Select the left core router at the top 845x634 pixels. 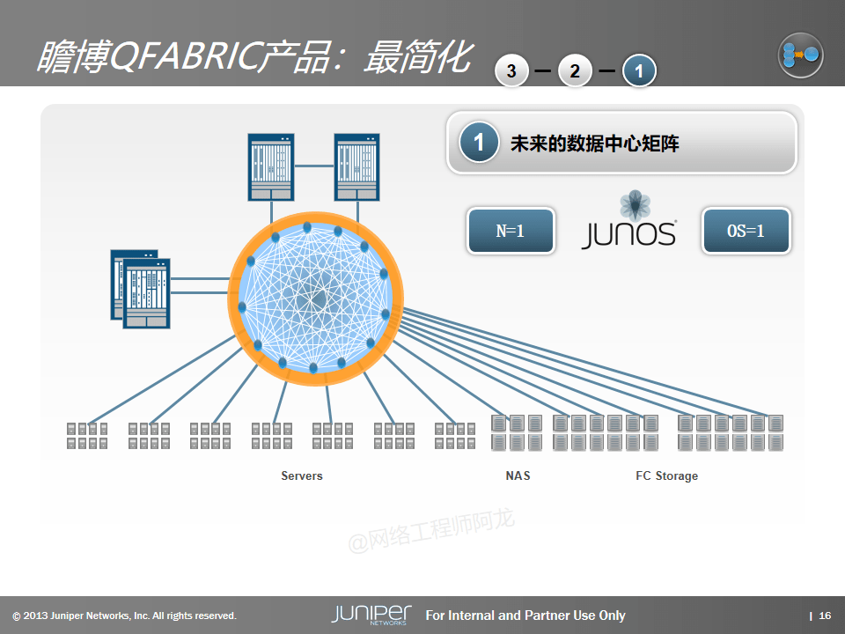click(x=271, y=167)
